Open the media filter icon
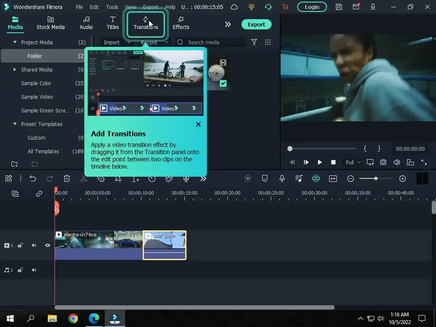 pyautogui.click(x=254, y=42)
